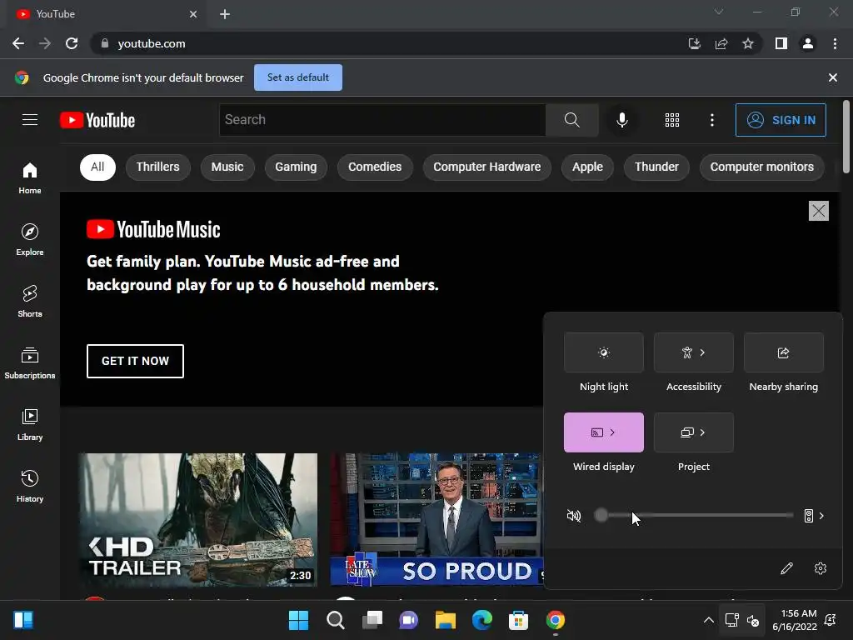Bookmark this page with the star icon
This screenshot has height=640, width=853.
point(748,43)
